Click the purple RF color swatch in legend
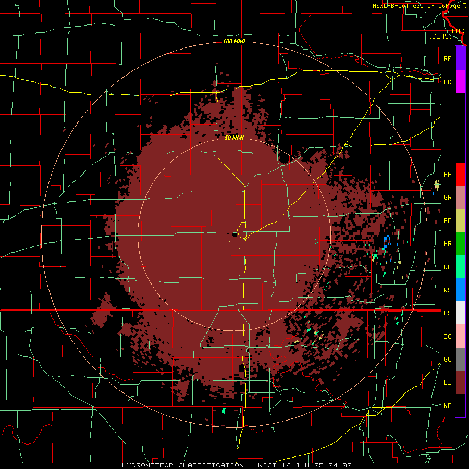Image resolution: width=469 pixels, height=469 pixels. pyautogui.click(x=460, y=58)
